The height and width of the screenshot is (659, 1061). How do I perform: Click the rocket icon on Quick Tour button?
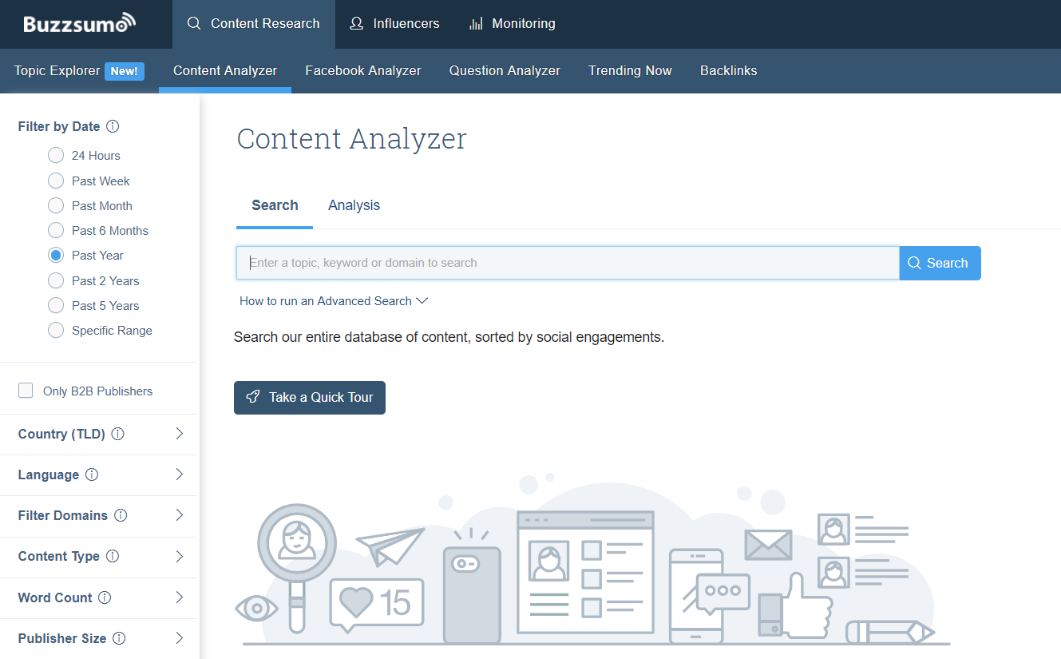[x=253, y=397]
